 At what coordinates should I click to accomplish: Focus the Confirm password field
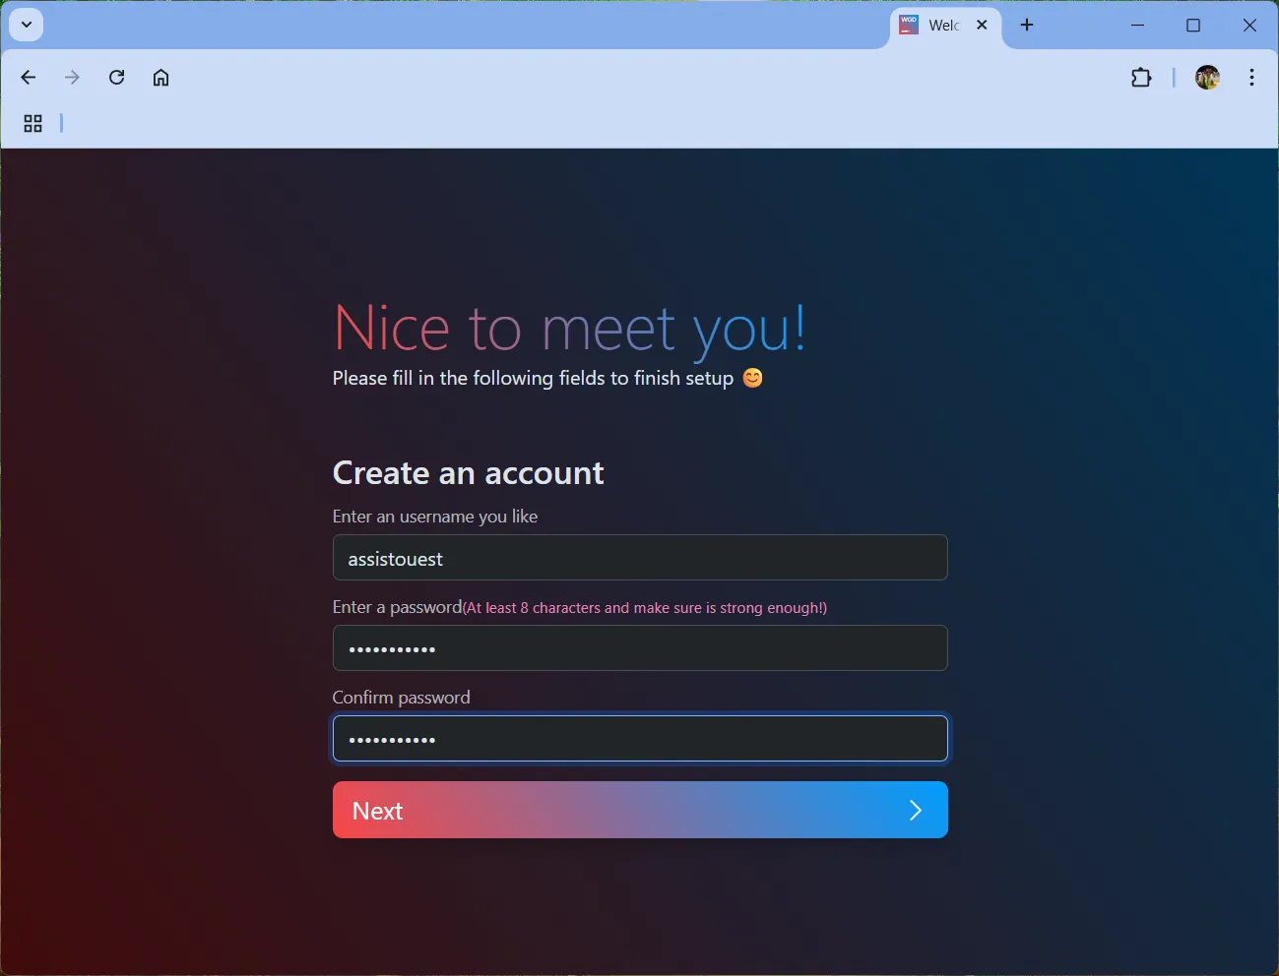click(640, 739)
